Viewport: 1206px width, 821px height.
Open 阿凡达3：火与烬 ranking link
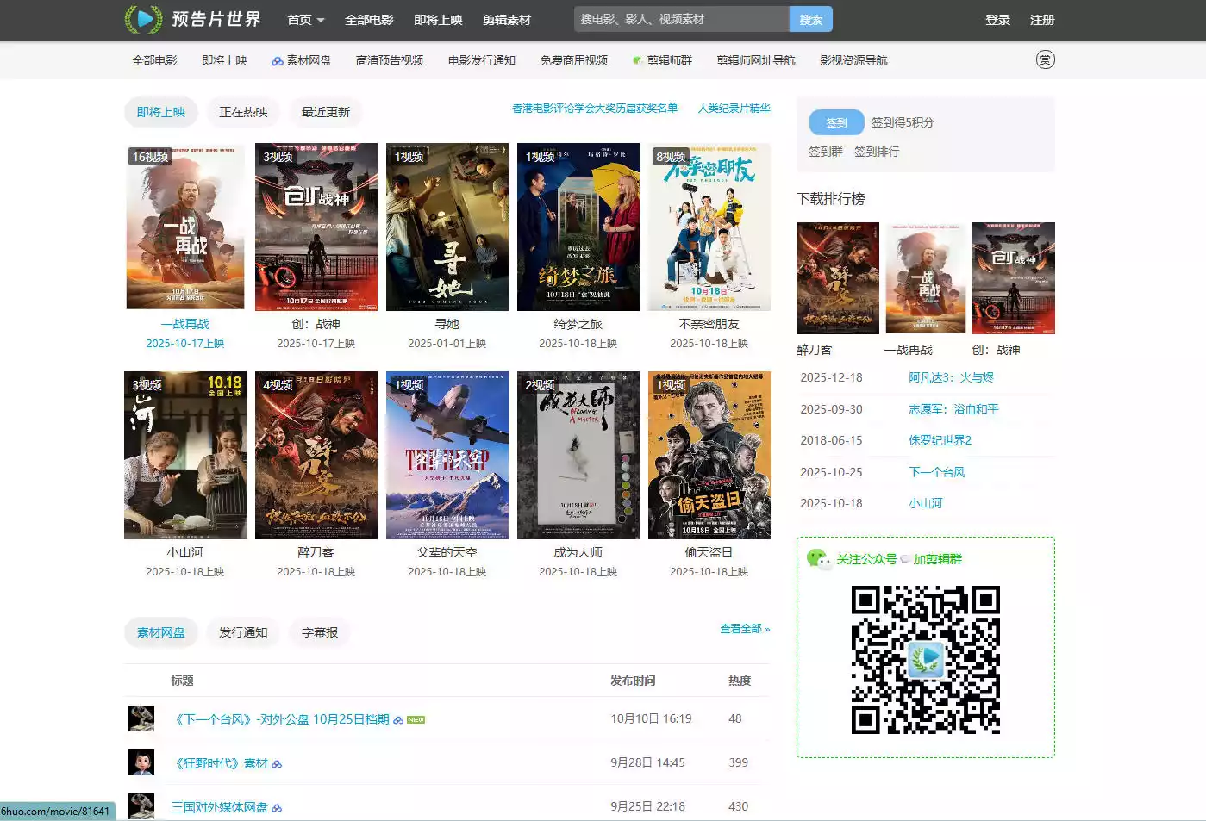(951, 377)
